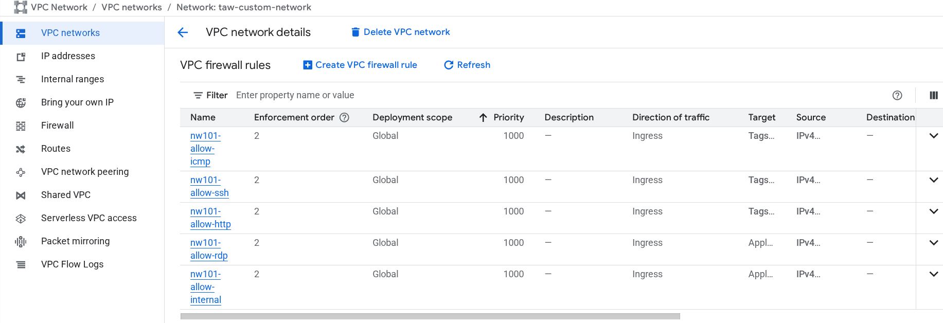943x323 pixels.
Task: Click the Internal ranges sidebar icon
Action: point(21,79)
